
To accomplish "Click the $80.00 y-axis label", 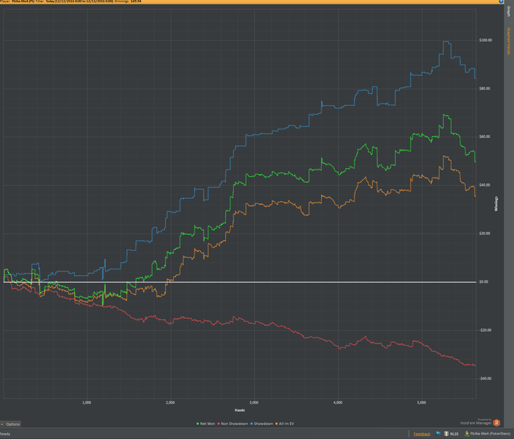I will click(x=485, y=88).
